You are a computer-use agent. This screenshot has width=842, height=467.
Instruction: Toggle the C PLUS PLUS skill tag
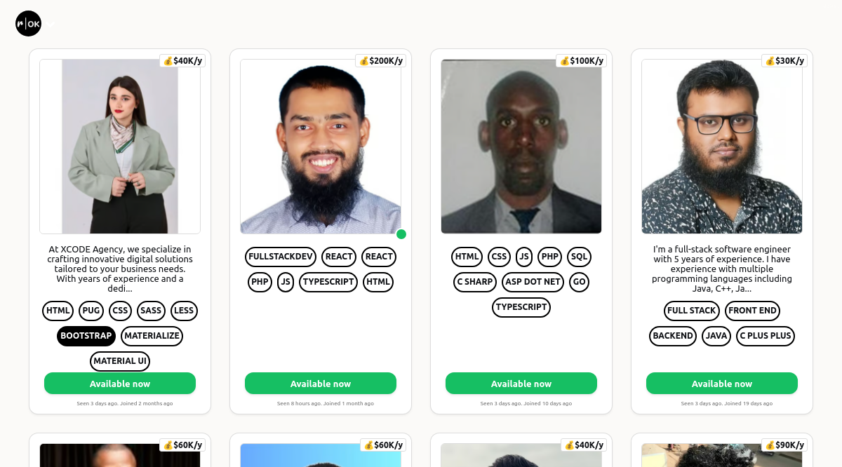click(x=766, y=336)
